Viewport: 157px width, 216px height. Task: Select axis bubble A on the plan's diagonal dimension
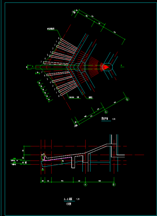tap(106, 112)
